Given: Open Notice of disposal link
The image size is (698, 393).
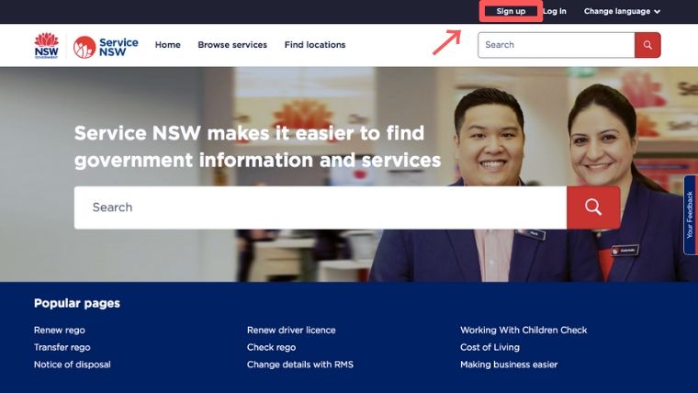Looking at the screenshot, I should 73,365.
